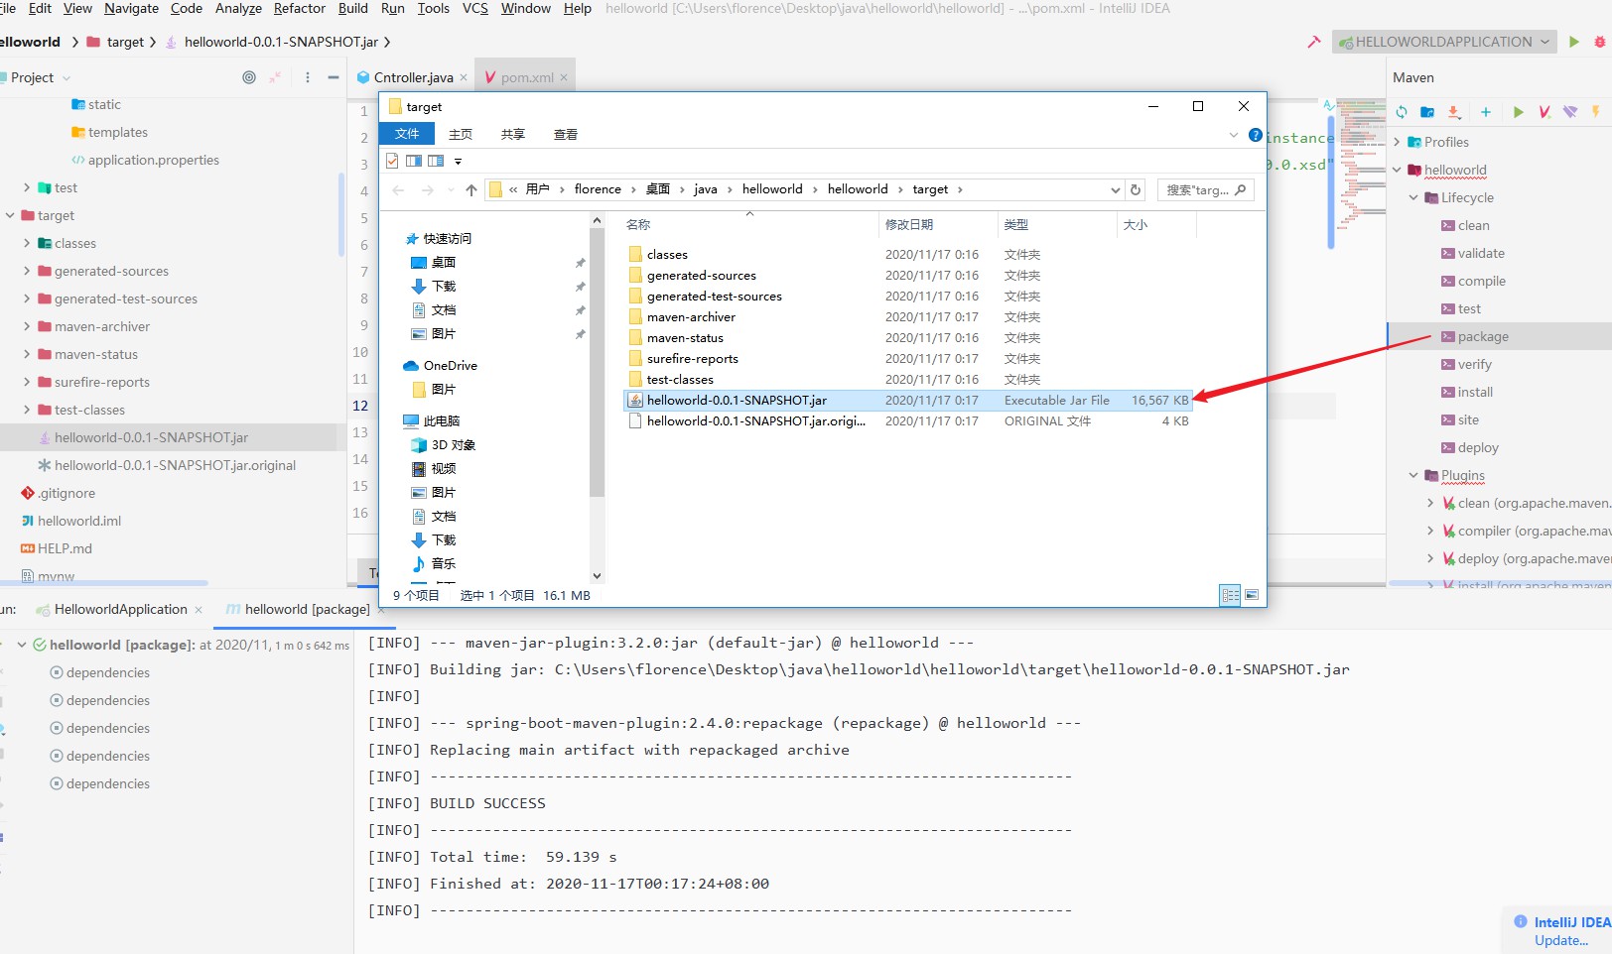
Task: Select HELP.md in Project tree
Action: point(65,548)
